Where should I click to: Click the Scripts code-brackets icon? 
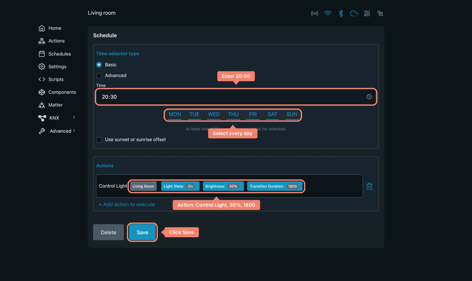coord(42,79)
